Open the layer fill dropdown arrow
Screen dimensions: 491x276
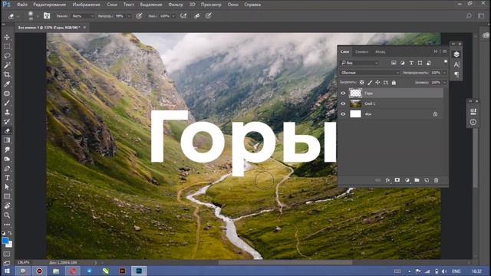pos(444,83)
